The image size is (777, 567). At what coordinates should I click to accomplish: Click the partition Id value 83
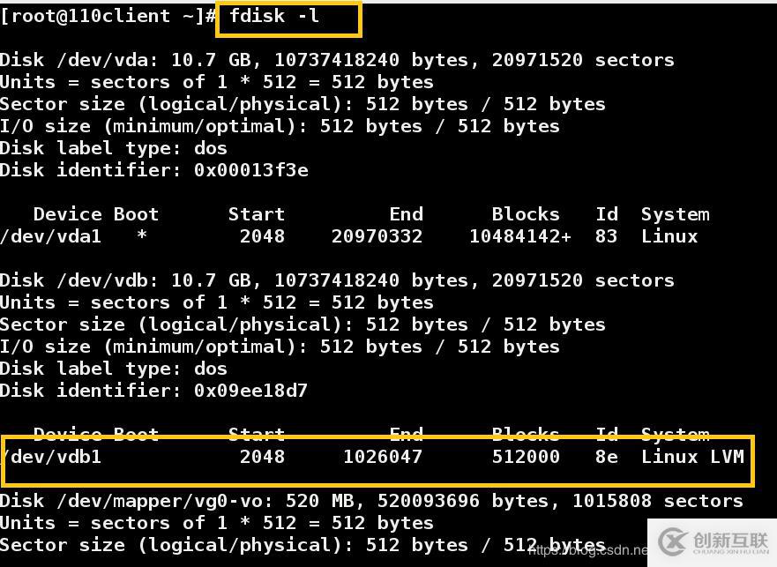[x=606, y=236]
